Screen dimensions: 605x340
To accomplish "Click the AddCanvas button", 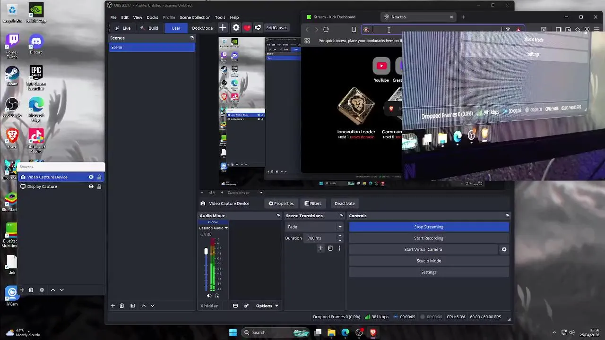I will 277,28.
